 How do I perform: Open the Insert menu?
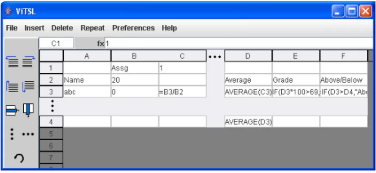[34, 28]
